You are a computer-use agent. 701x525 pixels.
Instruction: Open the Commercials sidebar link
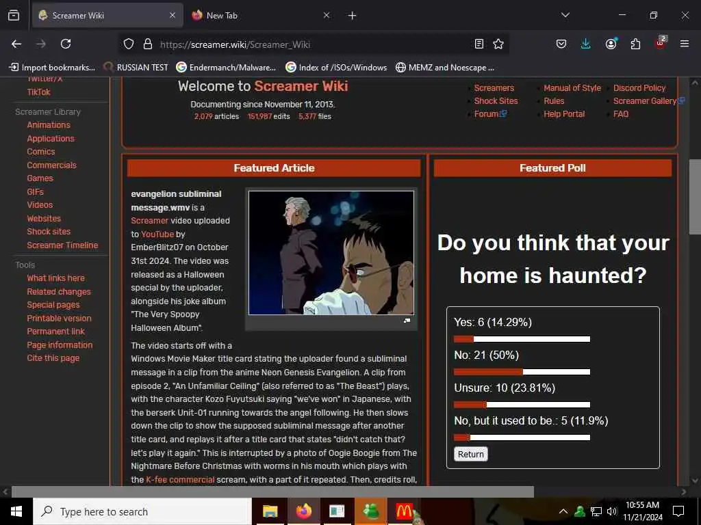click(51, 165)
